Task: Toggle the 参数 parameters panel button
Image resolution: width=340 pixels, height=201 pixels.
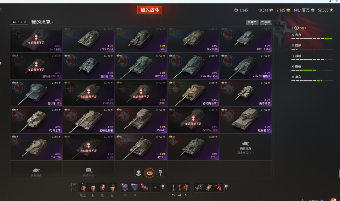Action: tap(266, 22)
